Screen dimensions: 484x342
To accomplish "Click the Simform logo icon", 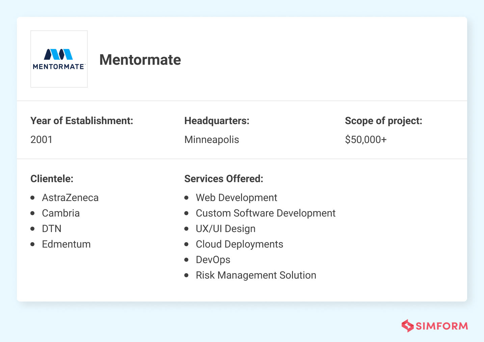I will click(x=407, y=326).
